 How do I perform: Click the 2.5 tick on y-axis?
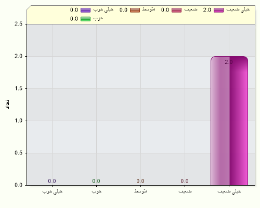pyautogui.click(x=19, y=24)
